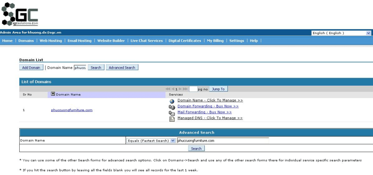Click the Add Domain button
The height and width of the screenshot is (175, 373).
point(31,68)
